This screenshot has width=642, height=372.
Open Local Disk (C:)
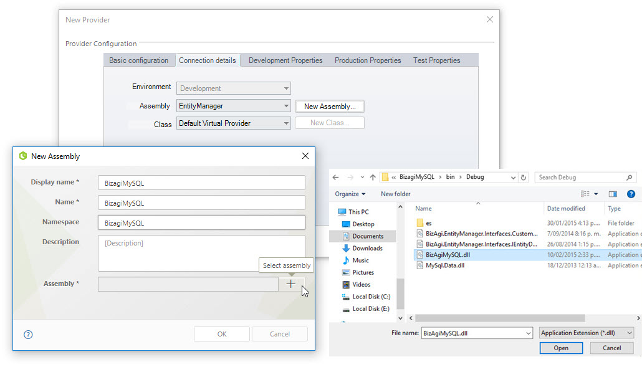click(366, 297)
